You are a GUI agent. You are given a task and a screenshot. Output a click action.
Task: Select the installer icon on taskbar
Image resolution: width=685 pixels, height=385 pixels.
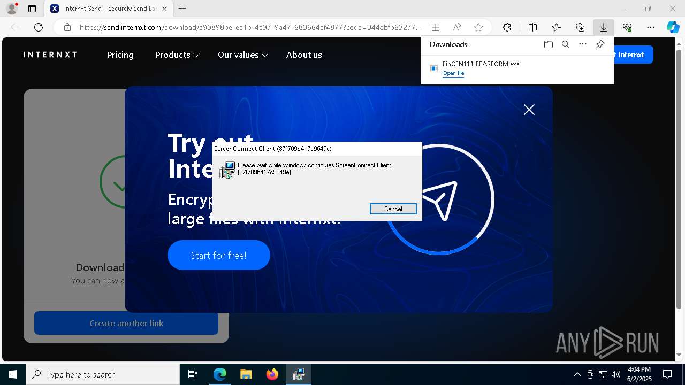[x=298, y=374]
